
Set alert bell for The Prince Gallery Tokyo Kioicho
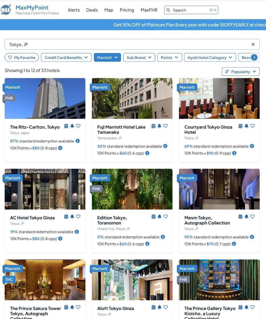tap(246, 307)
